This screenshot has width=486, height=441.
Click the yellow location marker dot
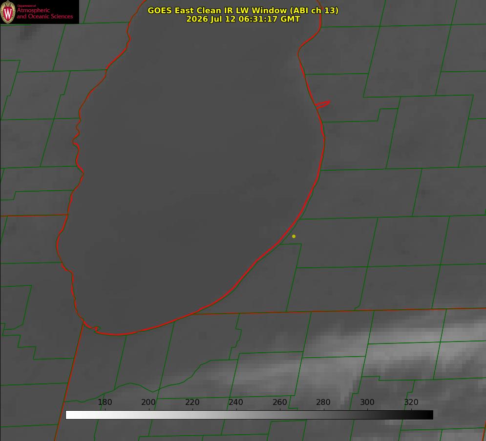pos(294,237)
